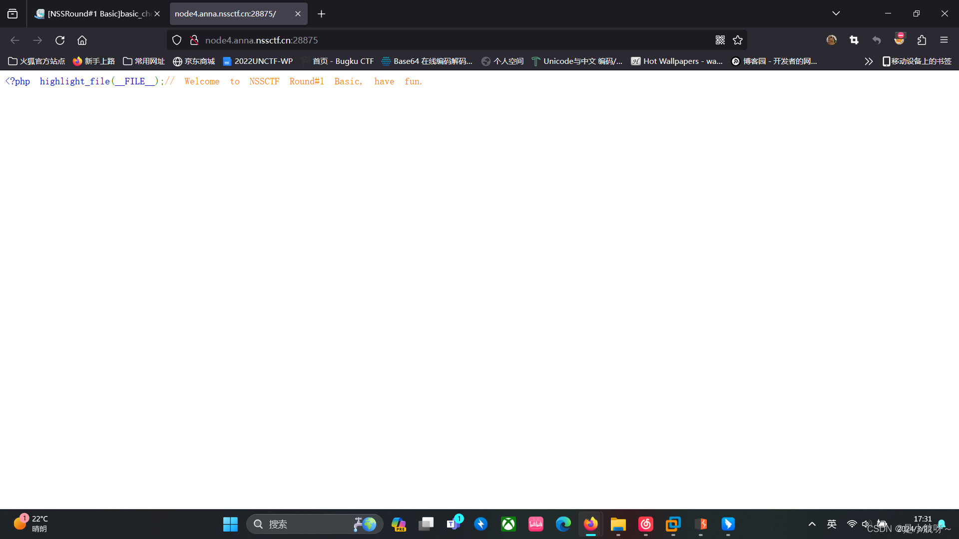Mute system volume in the tray

pos(867,524)
